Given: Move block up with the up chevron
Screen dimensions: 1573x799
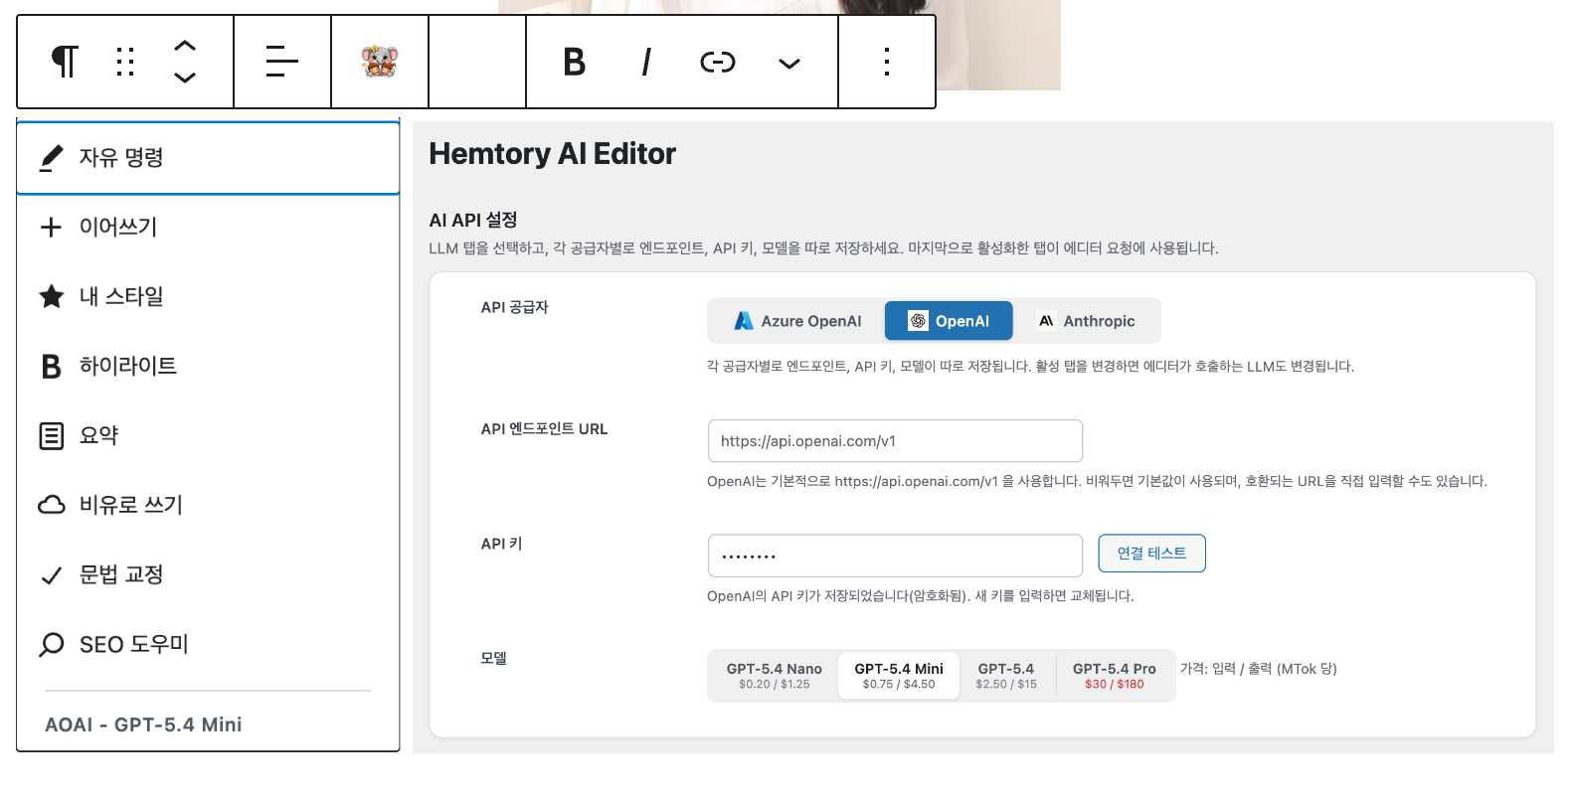Looking at the screenshot, I should [185, 46].
